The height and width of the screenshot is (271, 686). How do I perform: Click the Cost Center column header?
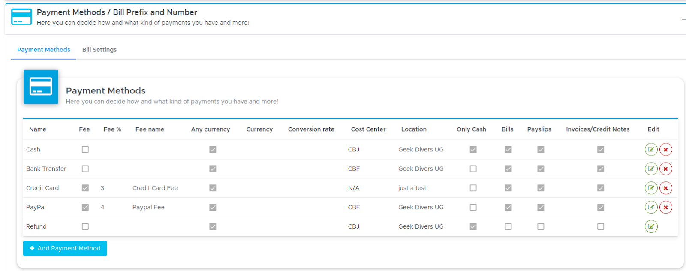(x=368, y=129)
